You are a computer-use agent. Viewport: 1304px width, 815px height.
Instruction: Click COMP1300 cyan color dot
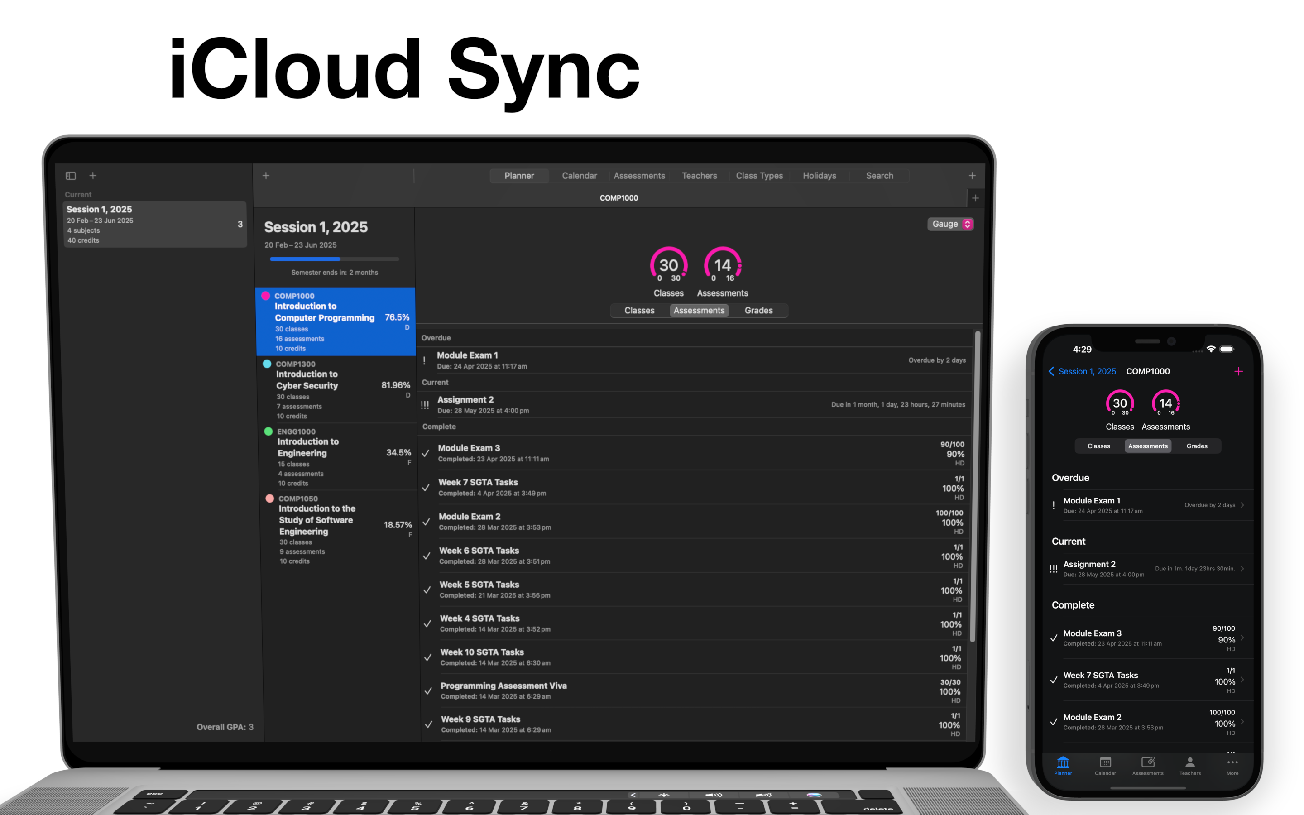267,363
